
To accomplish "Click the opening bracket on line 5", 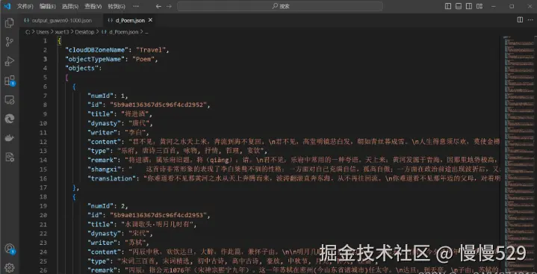I will [66, 78].
